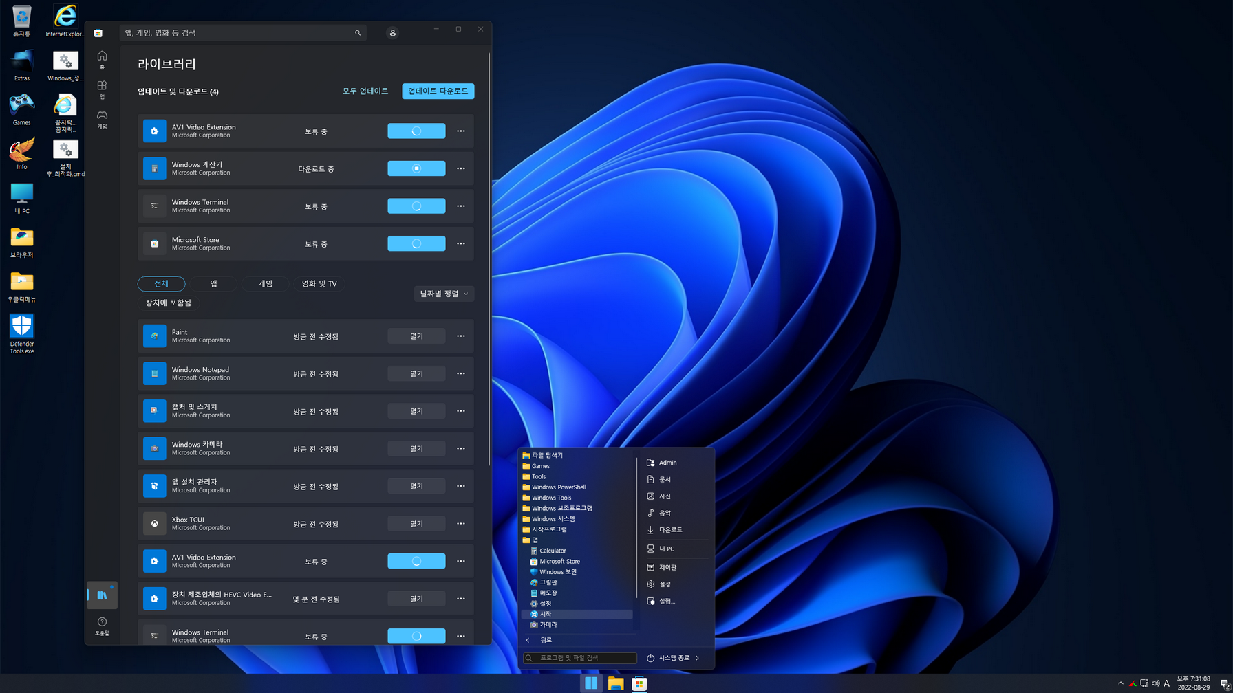Click 열기 for HEVC Video Extension
This screenshot has height=693, width=1233.
coord(416,599)
